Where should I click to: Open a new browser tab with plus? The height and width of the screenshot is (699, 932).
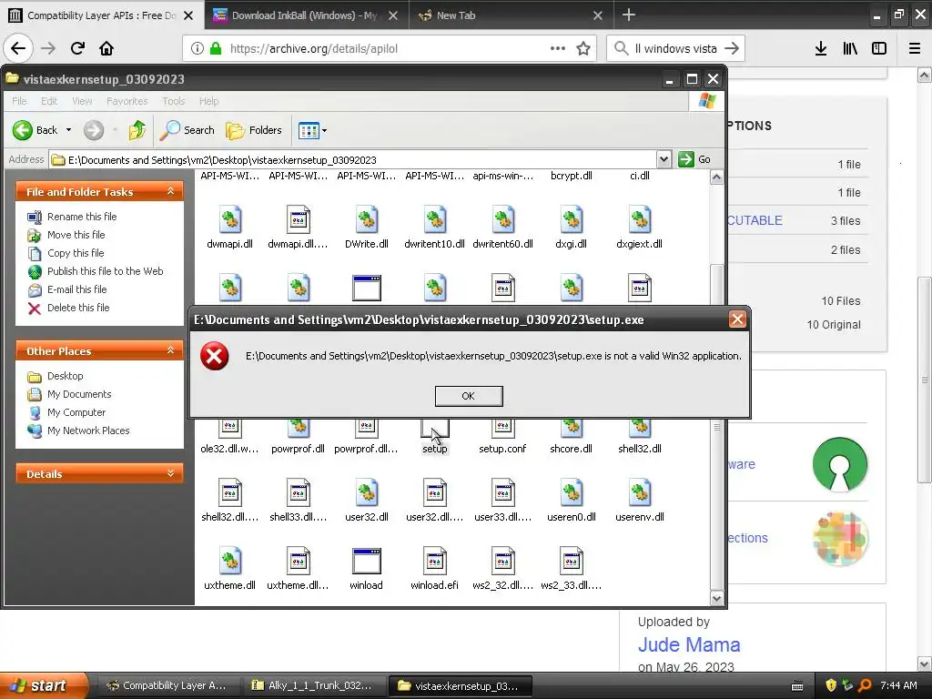629,15
